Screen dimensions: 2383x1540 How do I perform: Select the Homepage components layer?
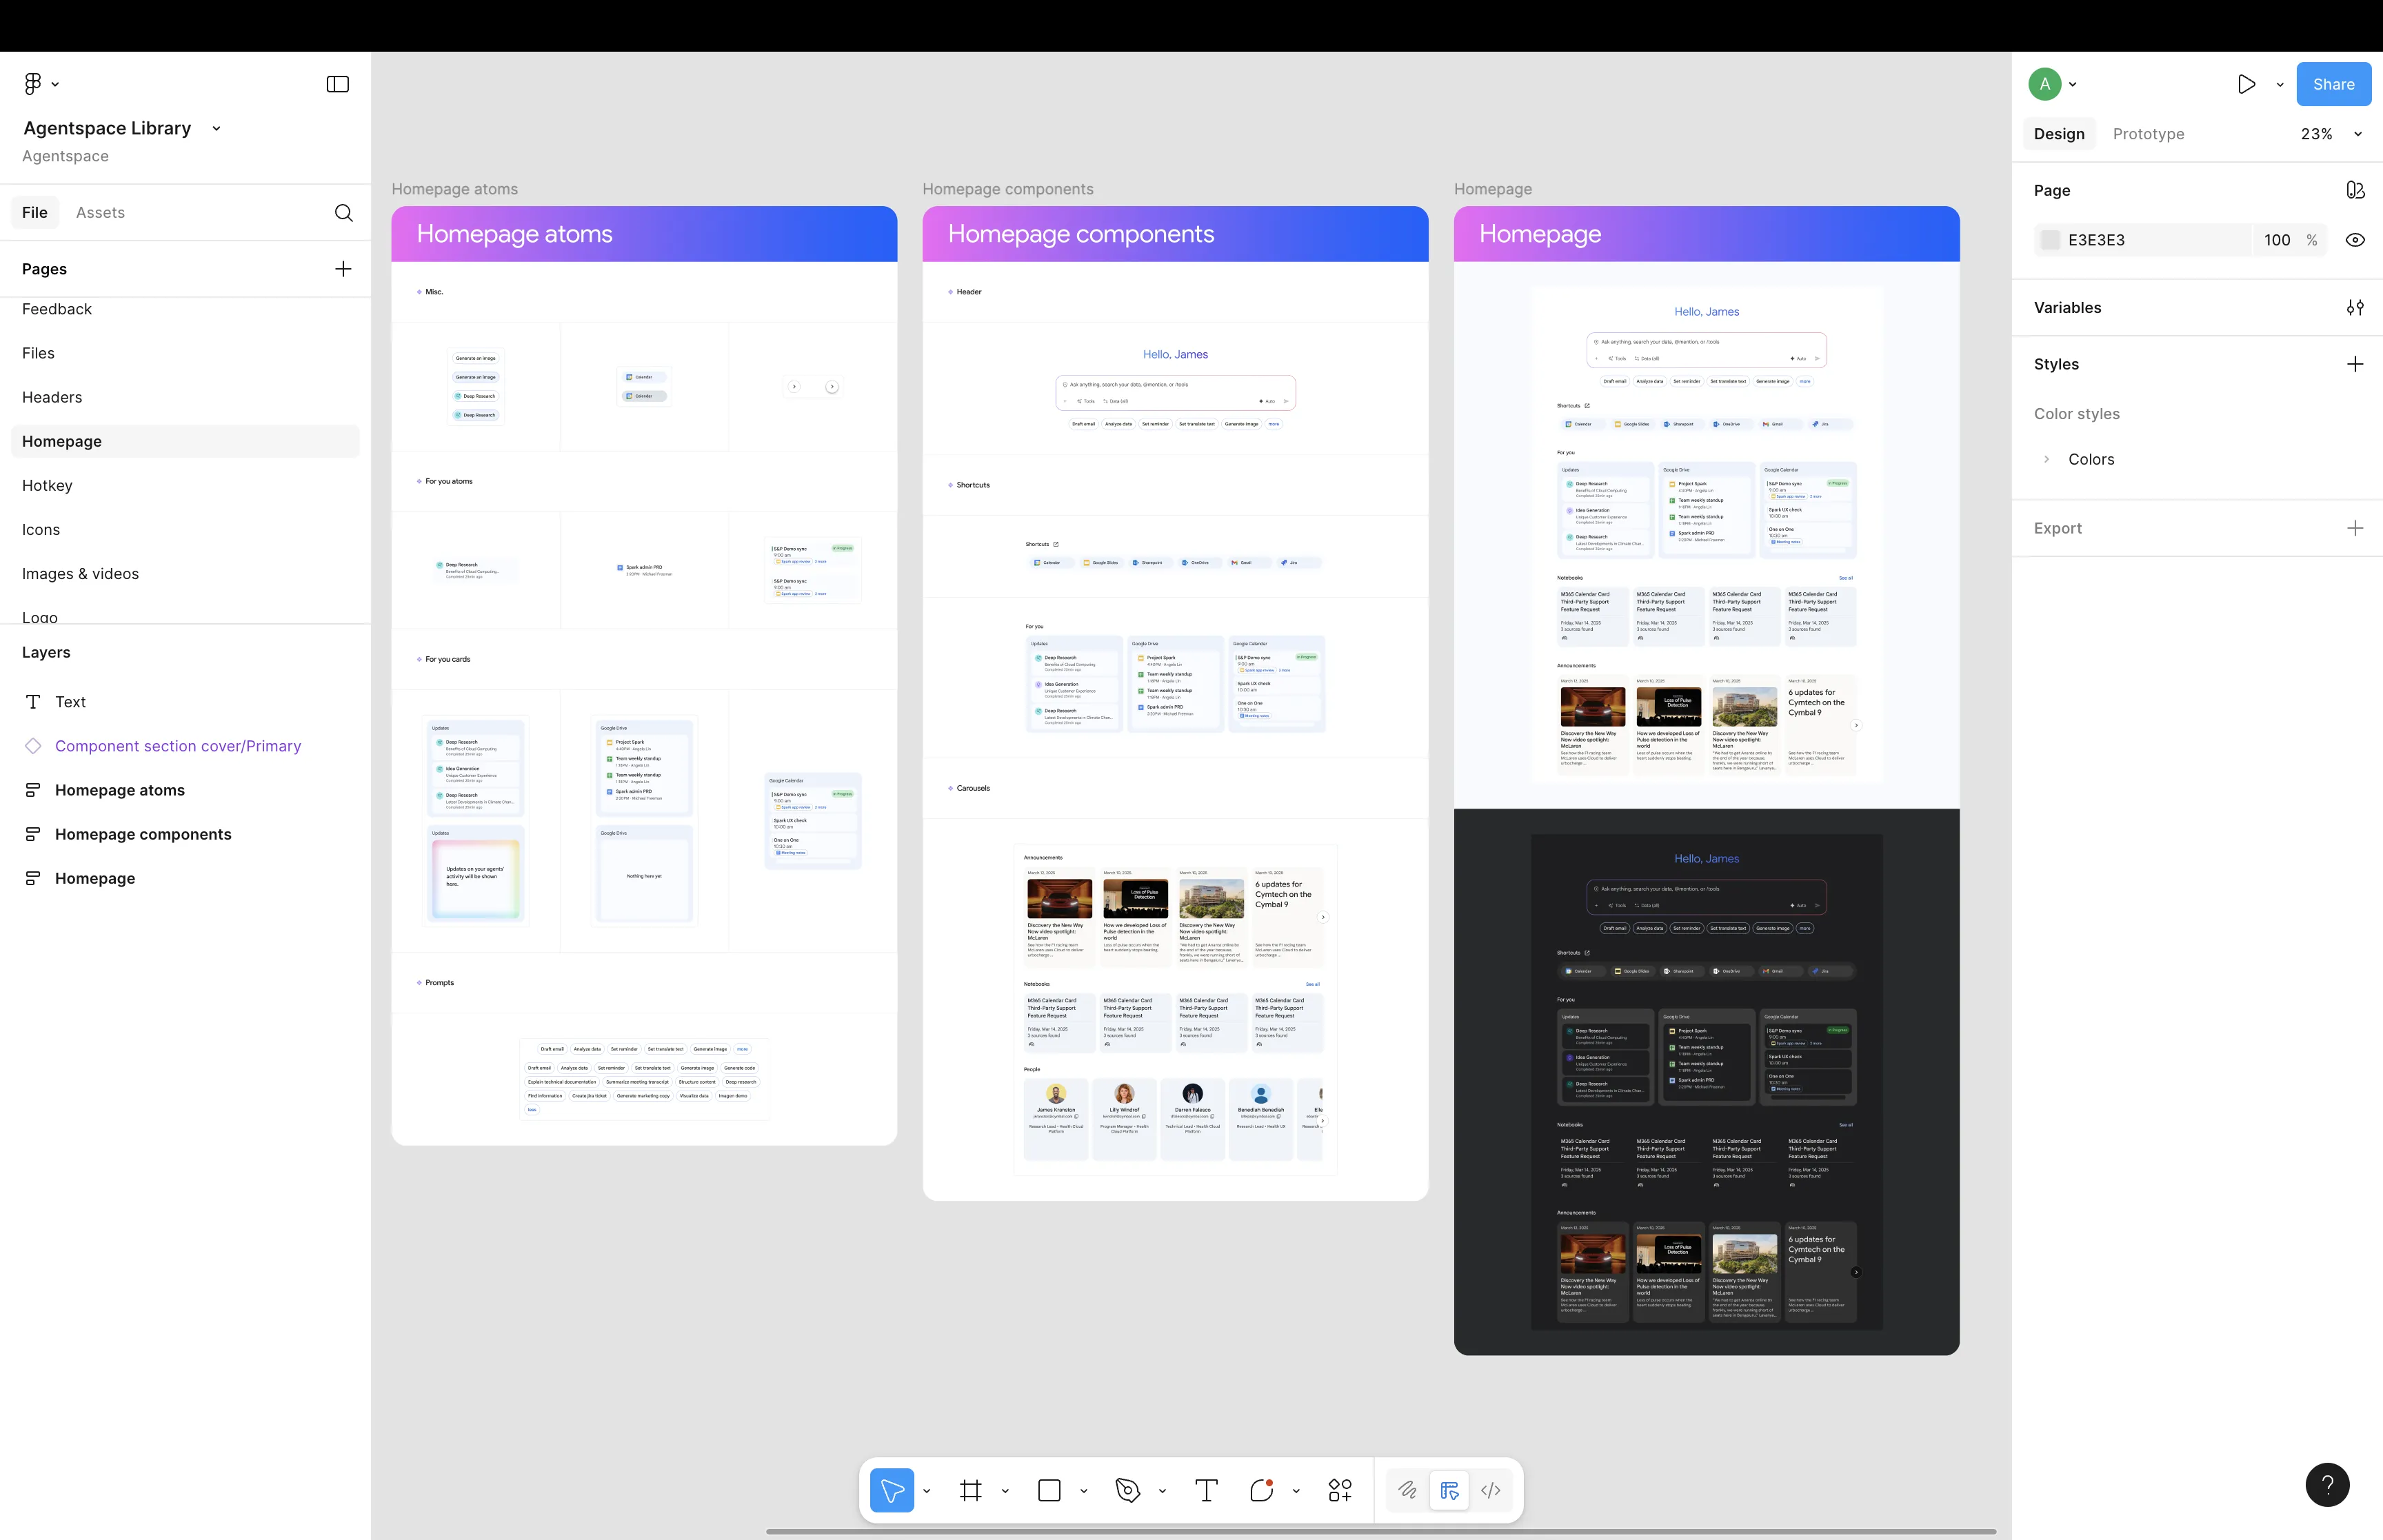[143, 834]
